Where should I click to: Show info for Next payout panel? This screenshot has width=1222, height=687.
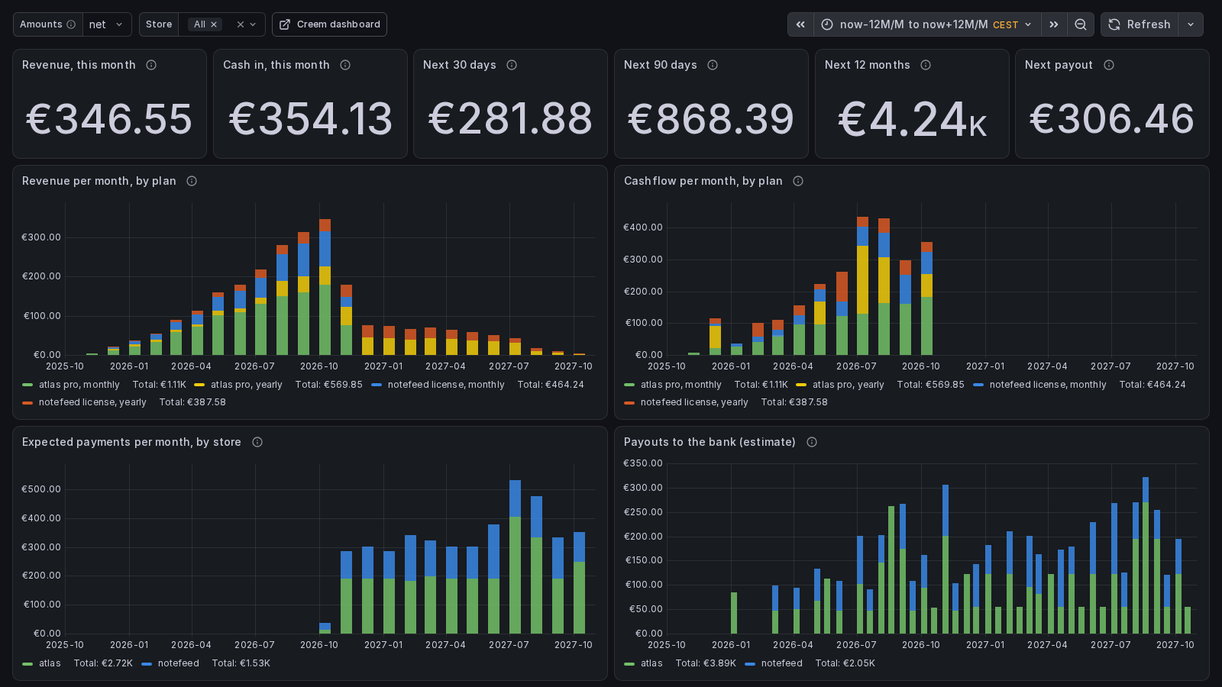1109,65
